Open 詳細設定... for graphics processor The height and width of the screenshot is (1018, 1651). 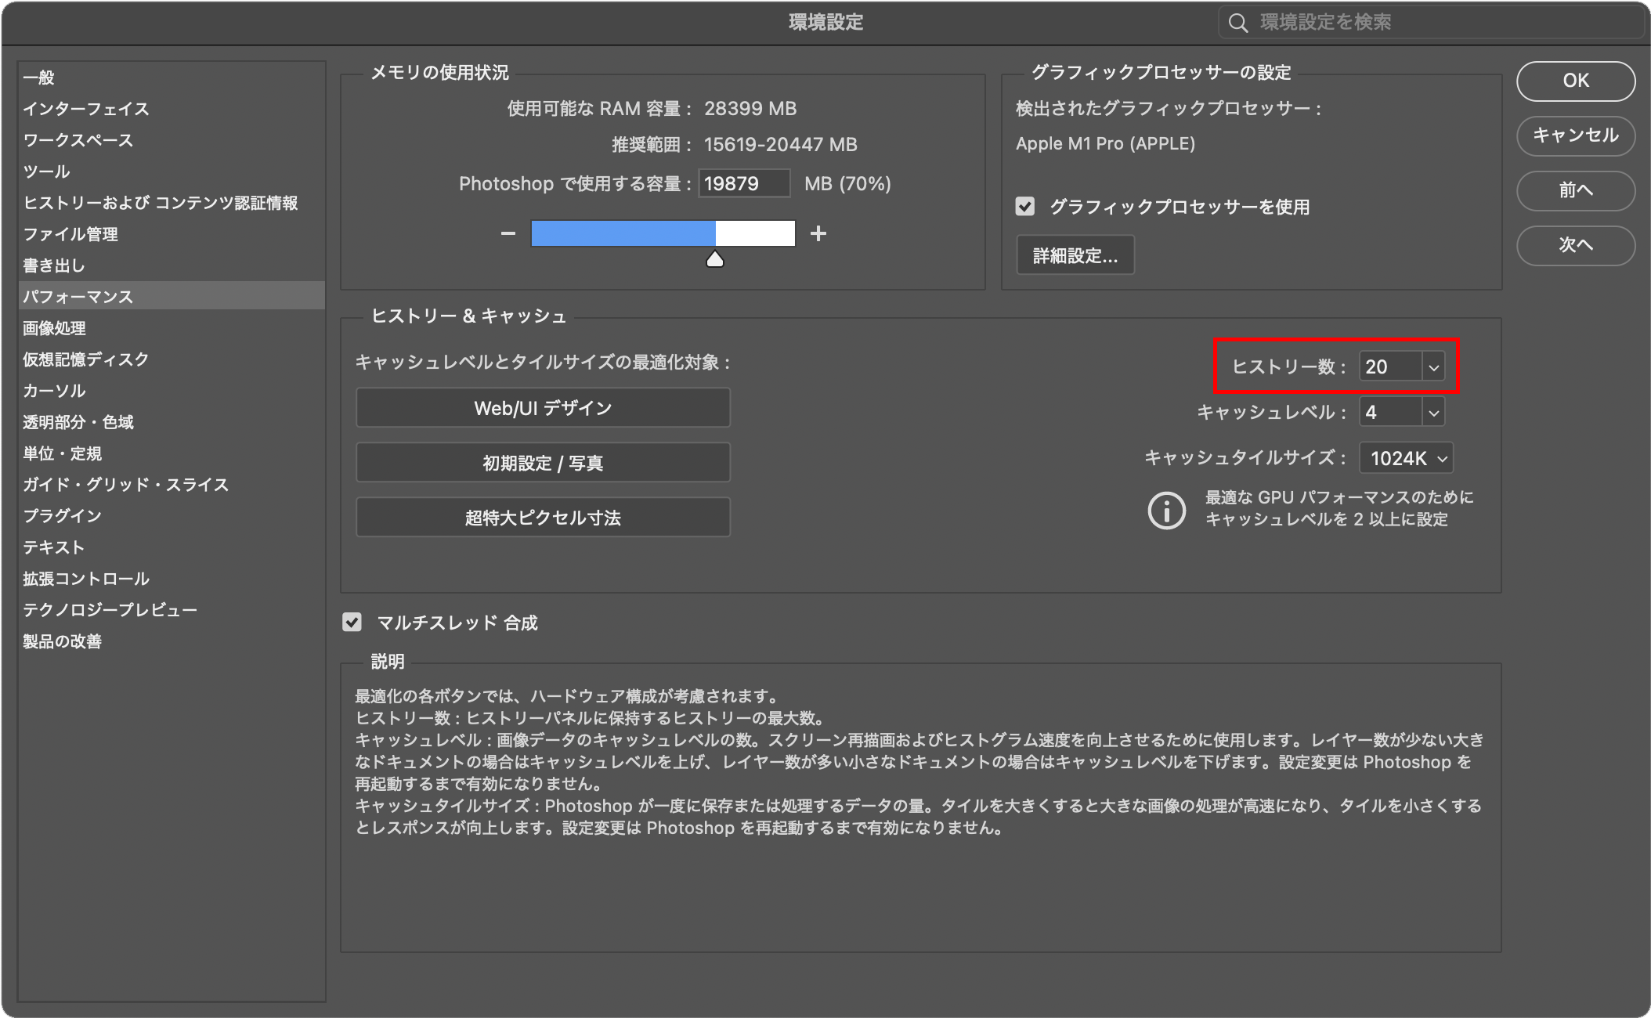[1075, 255]
